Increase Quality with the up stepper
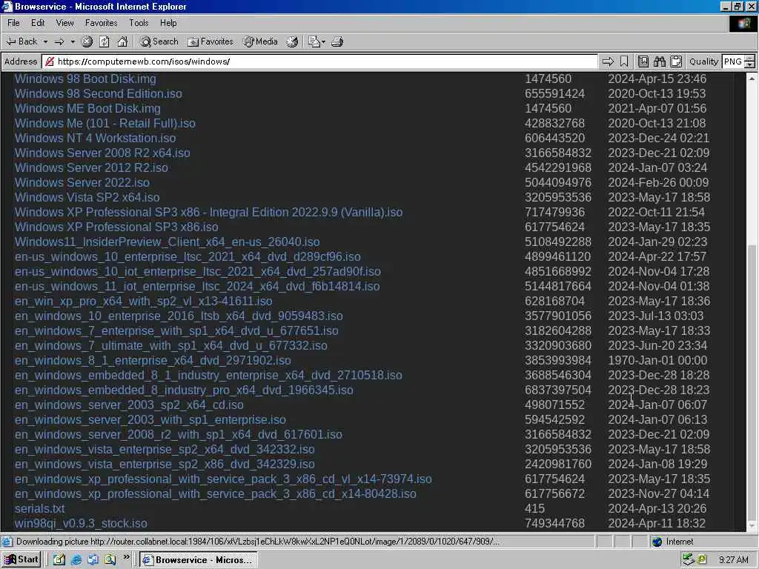The width and height of the screenshot is (759, 569). [750, 58]
